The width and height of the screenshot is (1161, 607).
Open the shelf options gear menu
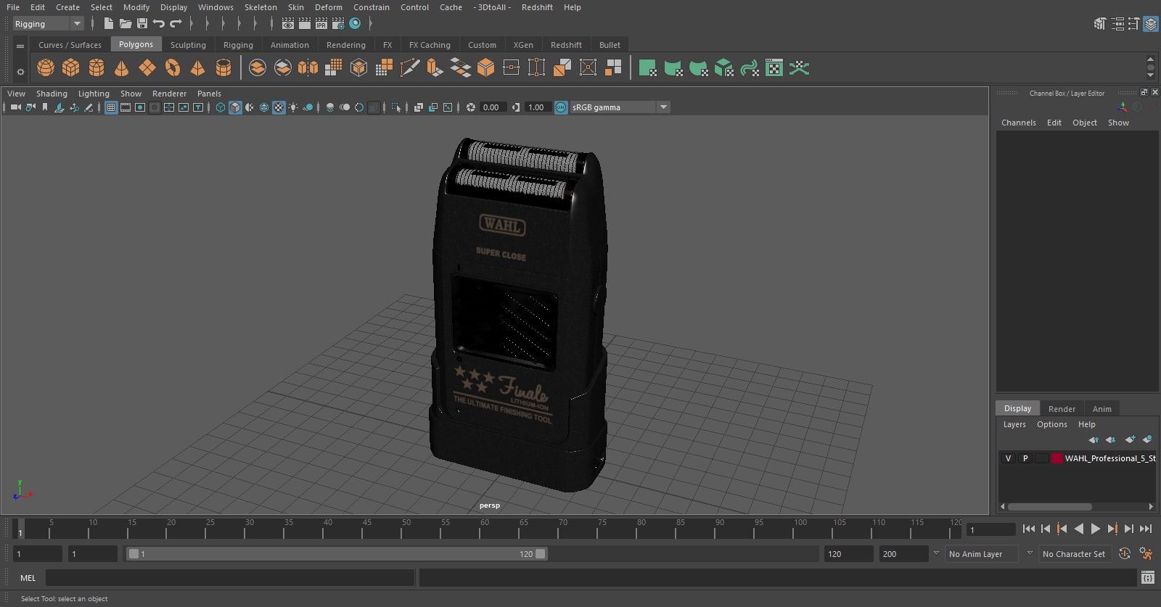[20, 71]
